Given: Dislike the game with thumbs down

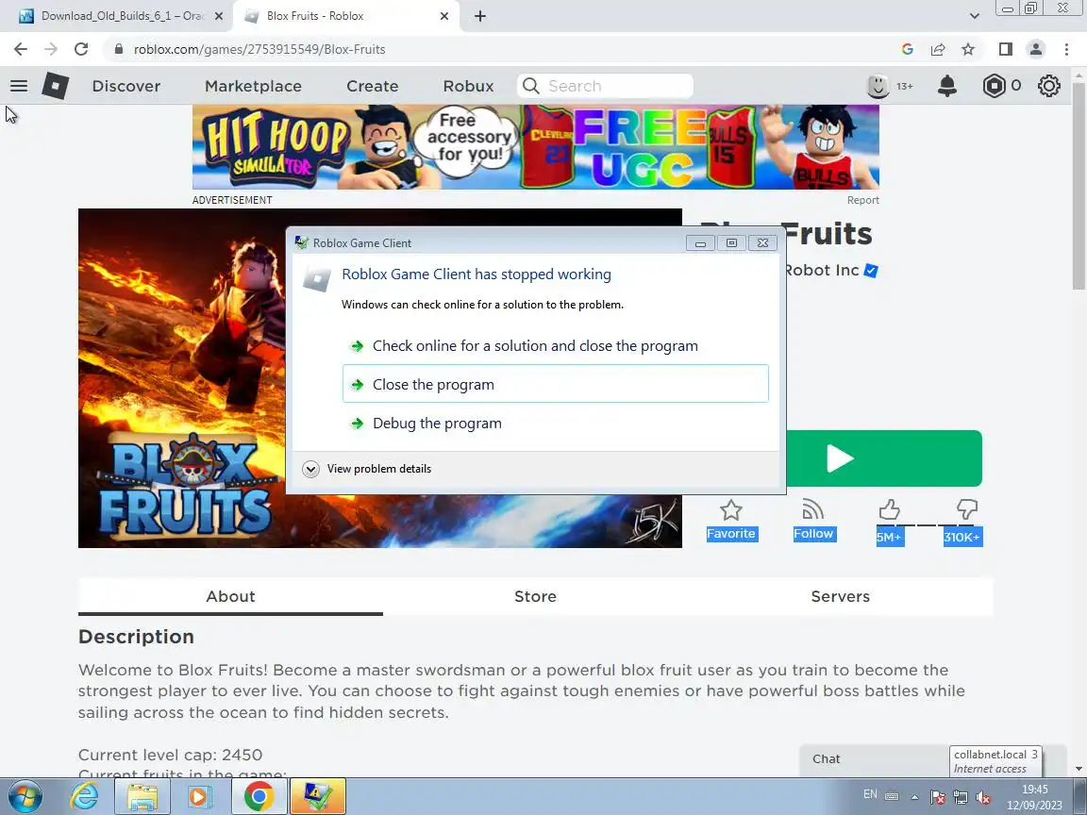Looking at the screenshot, I should point(966,510).
